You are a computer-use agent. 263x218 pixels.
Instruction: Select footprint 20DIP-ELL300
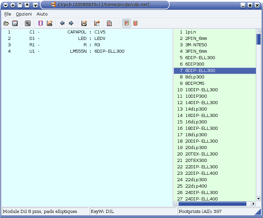tap(215, 141)
